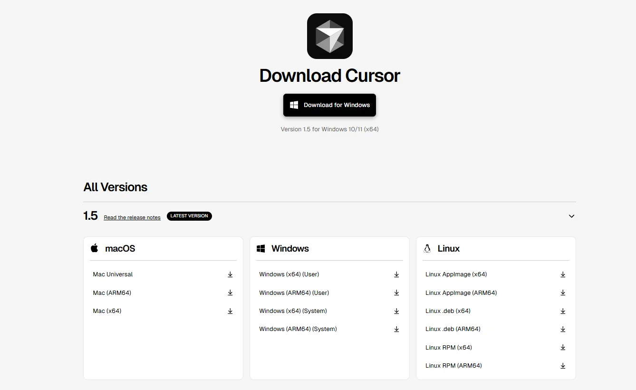Viewport: 636px width, 390px height.
Task: Select the Linux RPM (ARM64) text
Action: (x=453, y=366)
